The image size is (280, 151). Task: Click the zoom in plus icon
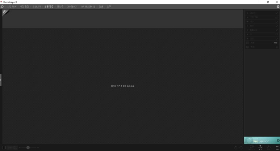[38, 148]
